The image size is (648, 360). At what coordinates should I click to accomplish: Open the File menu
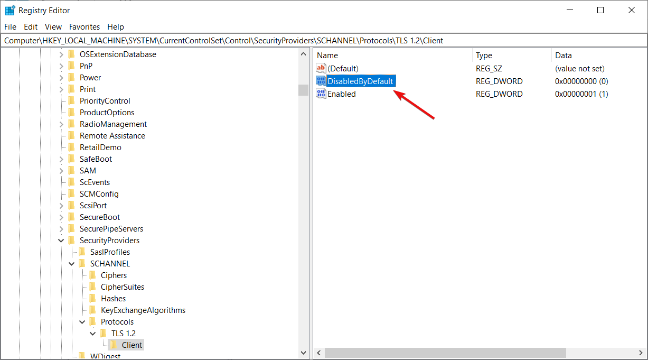[x=10, y=26]
